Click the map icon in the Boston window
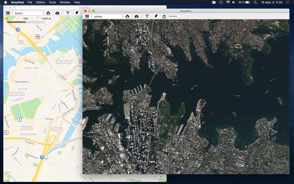This screenshot has height=184, width=294. (x=8, y=13)
